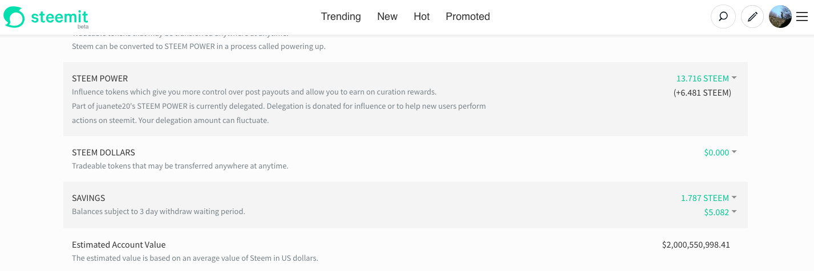This screenshot has height=271, width=814.
Task: Switch to the Hot tab
Action: [422, 17]
